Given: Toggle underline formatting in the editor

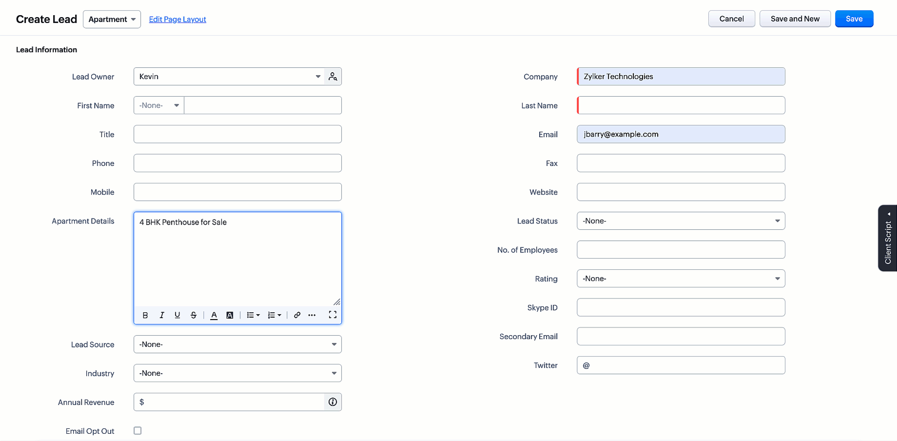Looking at the screenshot, I should 177,315.
